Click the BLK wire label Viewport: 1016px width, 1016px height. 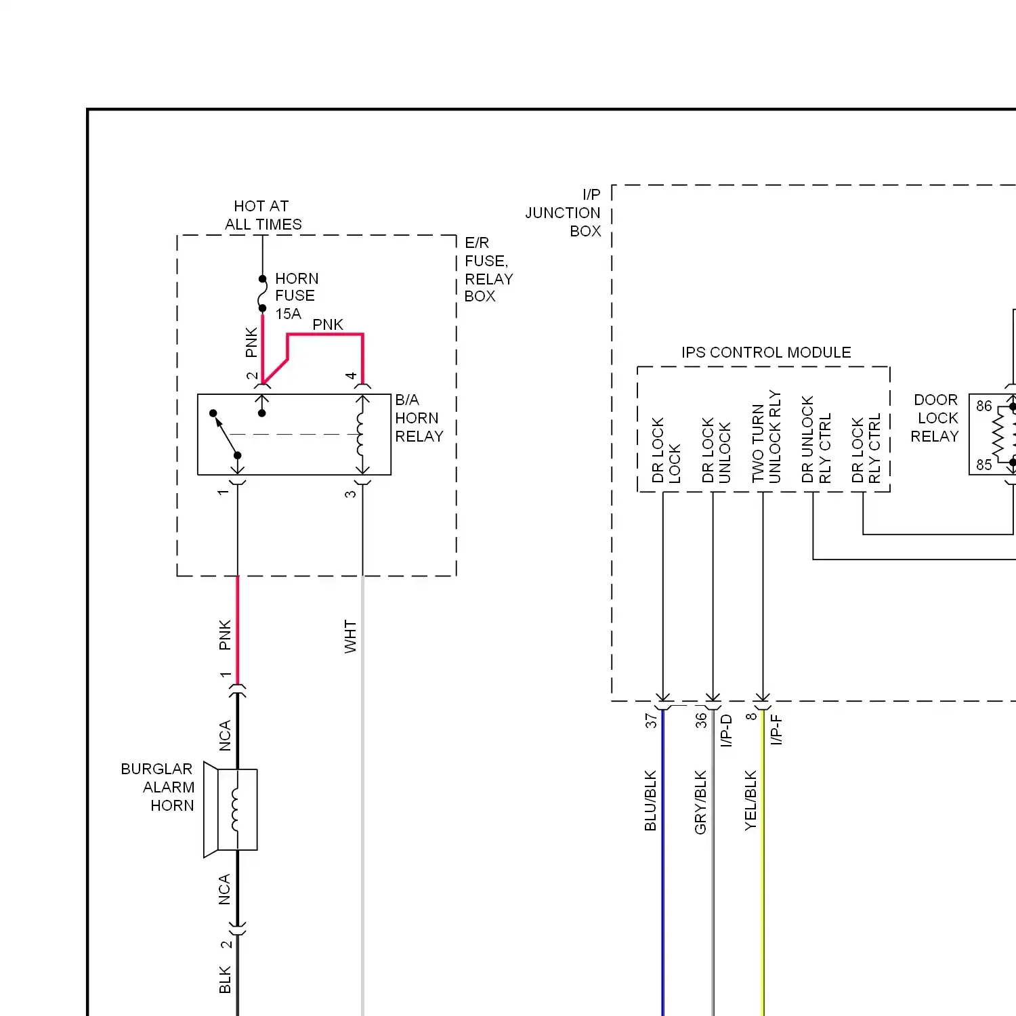pos(225,979)
